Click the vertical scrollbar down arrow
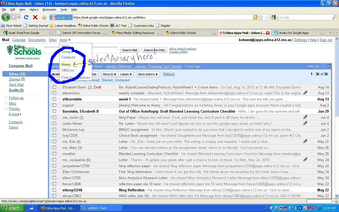The width and height of the screenshot is (339, 212). pyautogui.click(x=337, y=196)
